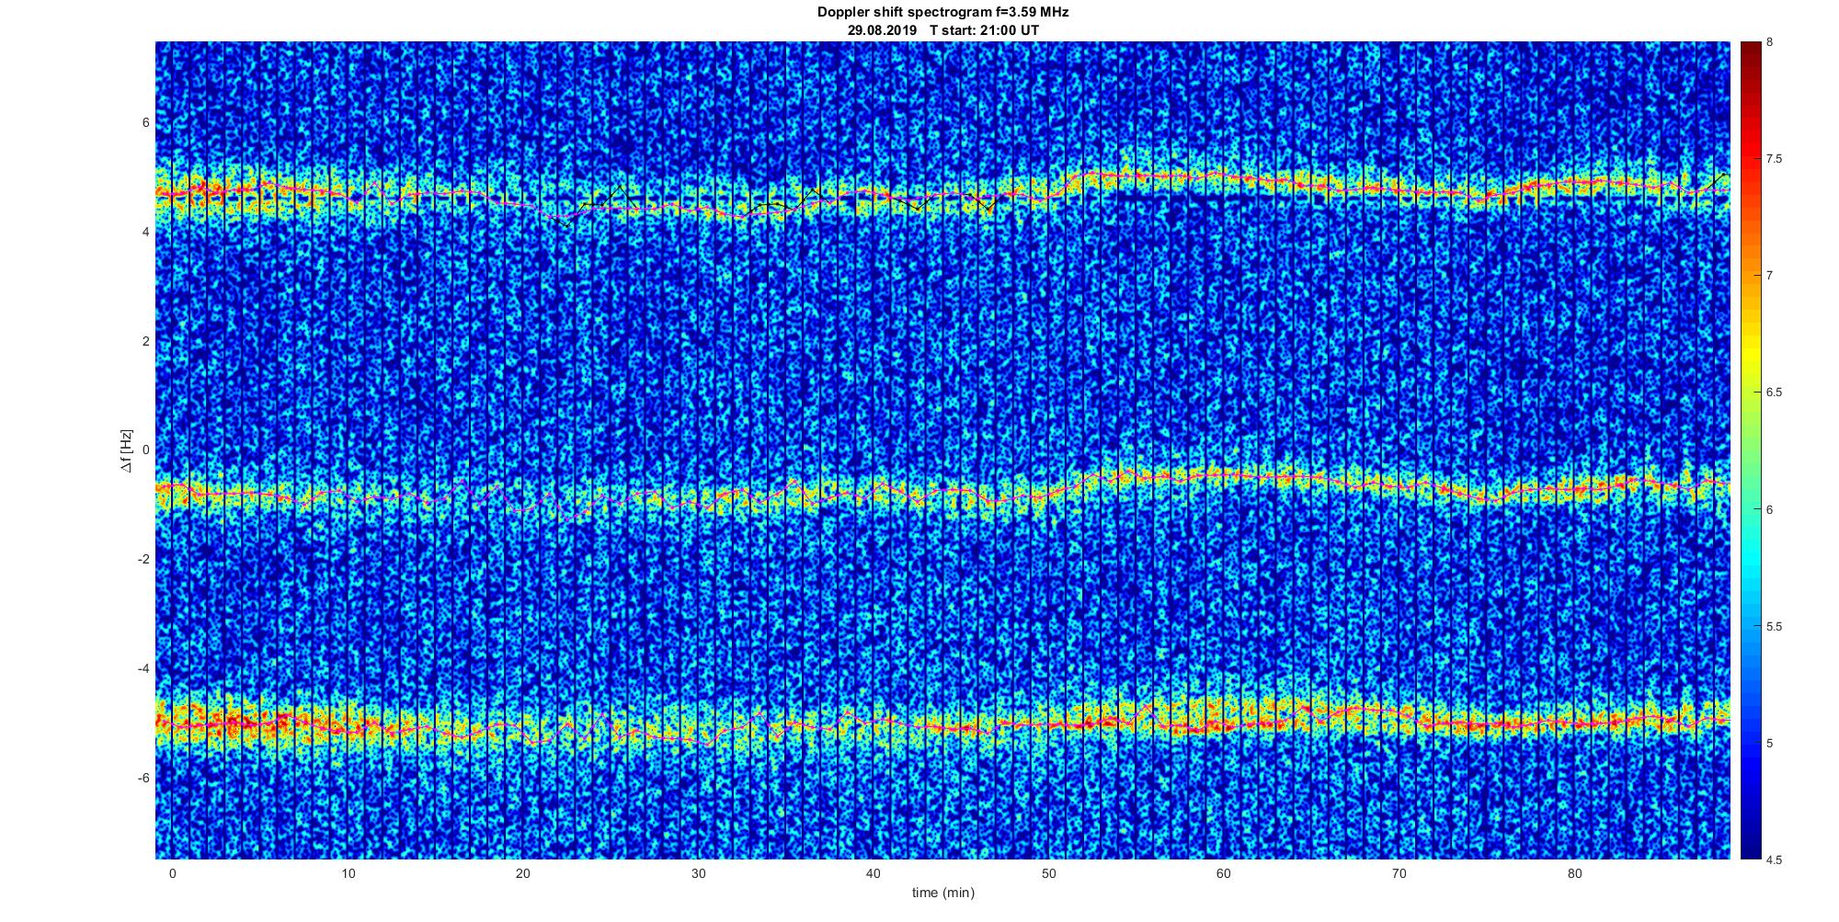Click the x-axis tick label '20'
This screenshot has height=922, width=1839.
[x=522, y=874]
